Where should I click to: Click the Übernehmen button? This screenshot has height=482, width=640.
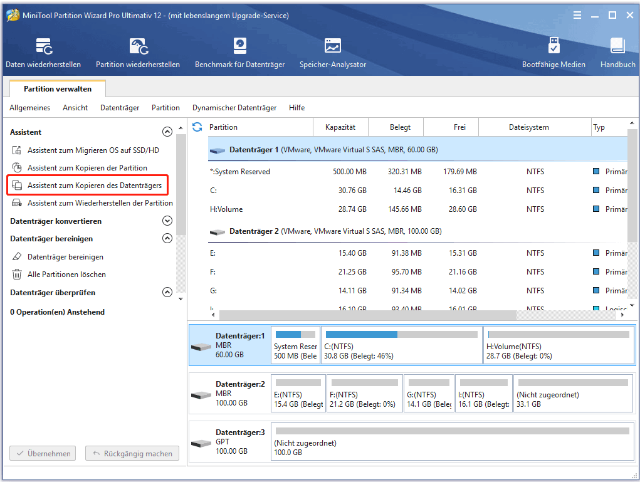click(43, 454)
